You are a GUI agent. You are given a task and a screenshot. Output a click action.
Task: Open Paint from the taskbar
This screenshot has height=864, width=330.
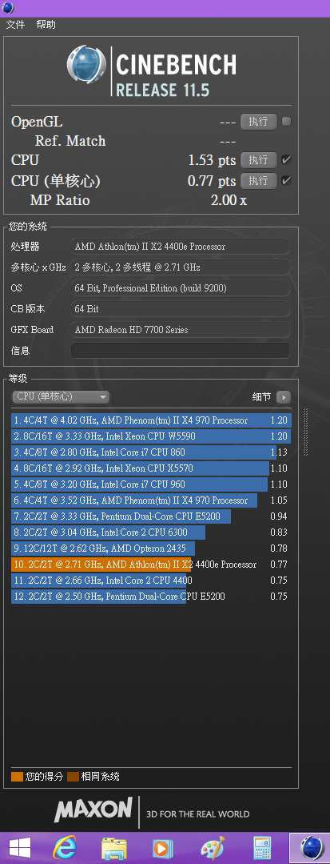(211, 848)
